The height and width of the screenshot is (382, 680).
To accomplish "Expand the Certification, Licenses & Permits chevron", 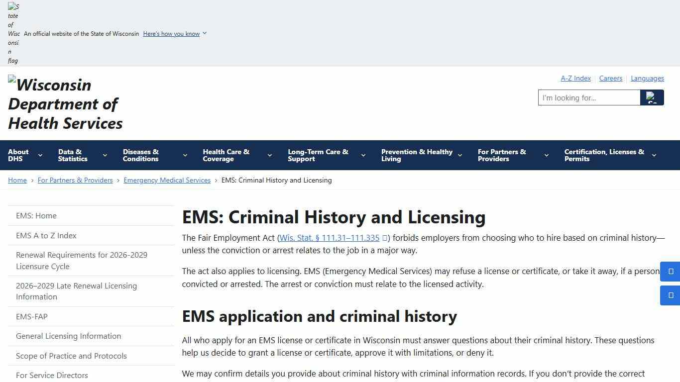I will (655, 155).
